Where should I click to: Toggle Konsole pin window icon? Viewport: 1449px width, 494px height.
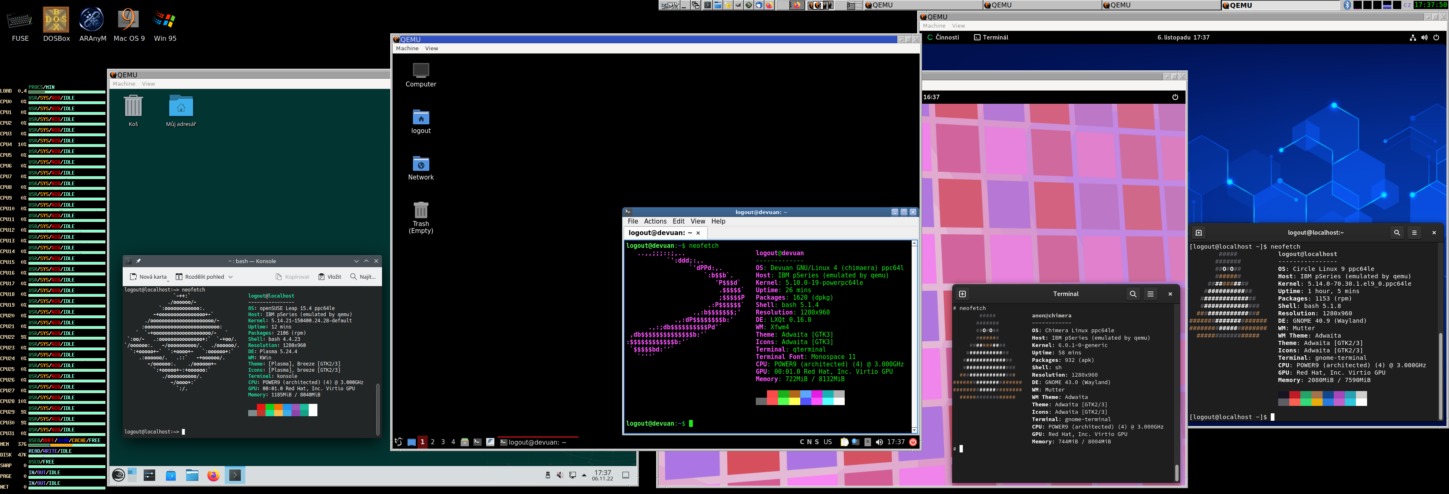pos(138,261)
